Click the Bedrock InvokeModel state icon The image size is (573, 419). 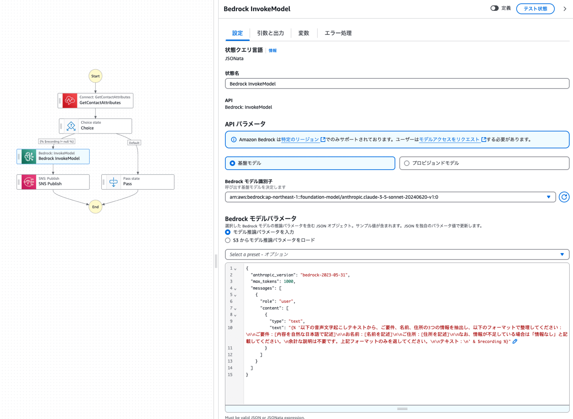click(x=29, y=156)
